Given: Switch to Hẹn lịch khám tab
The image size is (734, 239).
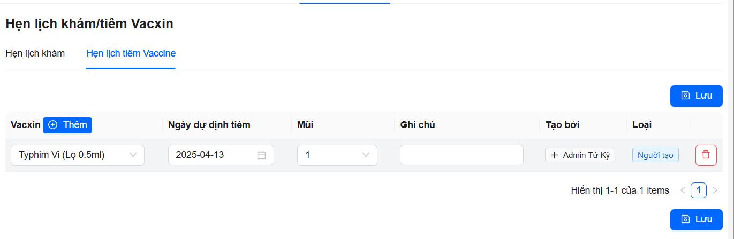Looking at the screenshot, I should point(35,53).
